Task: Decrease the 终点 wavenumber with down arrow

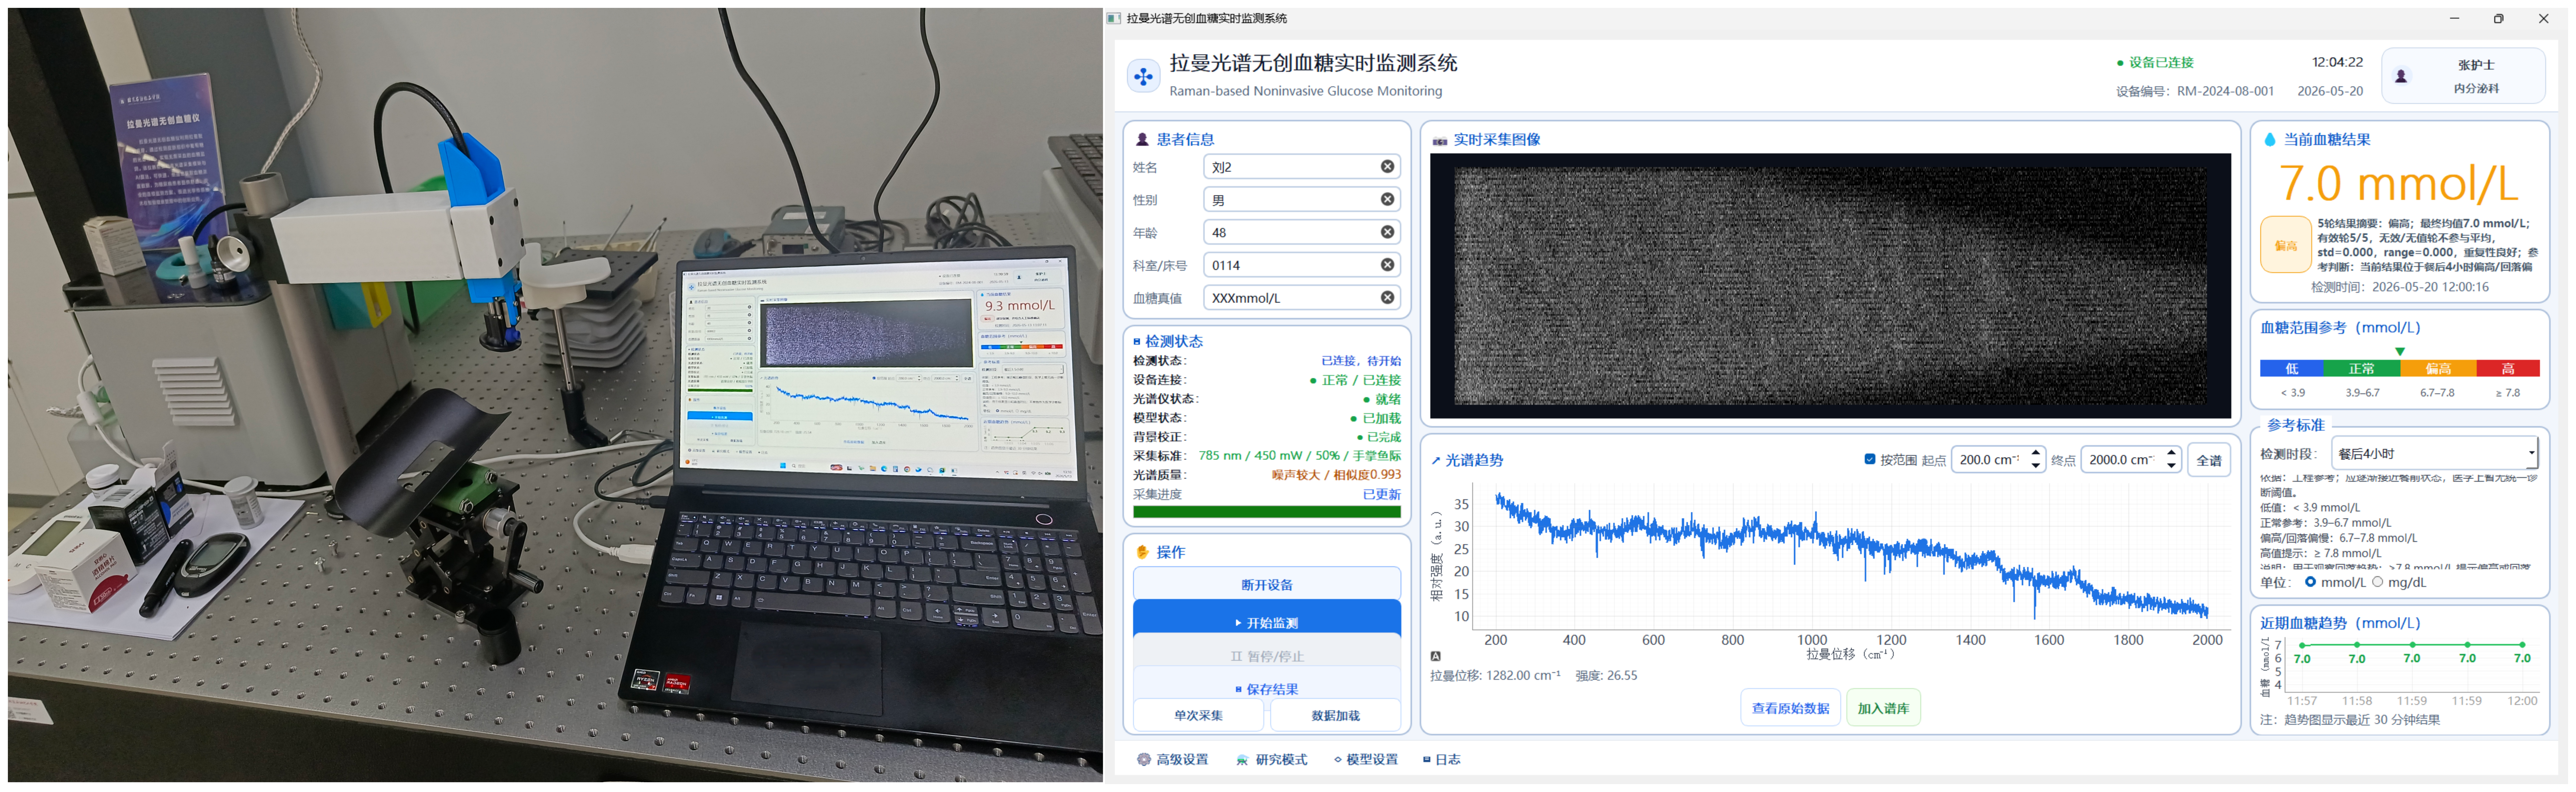Action: [x=2171, y=466]
